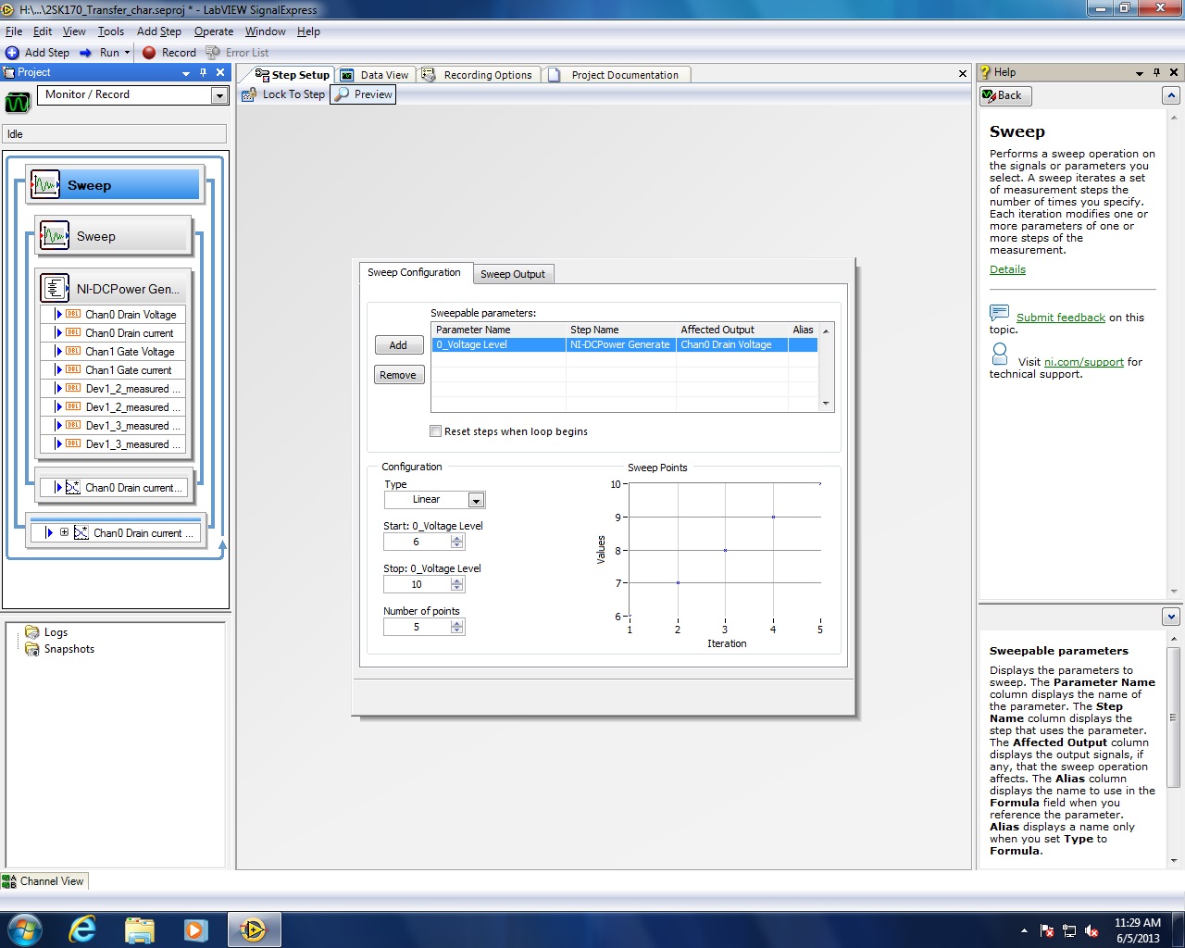The image size is (1185, 948).
Task: Click the Back button in Help
Action: pyautogui.click(x=1005, y=95)
